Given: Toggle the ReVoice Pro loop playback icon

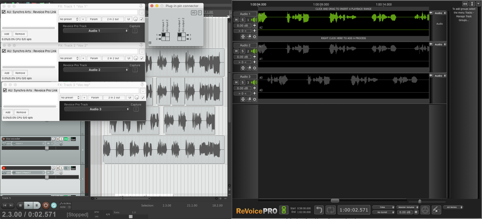Looking at the screenshot, I should tap(331, 210).
